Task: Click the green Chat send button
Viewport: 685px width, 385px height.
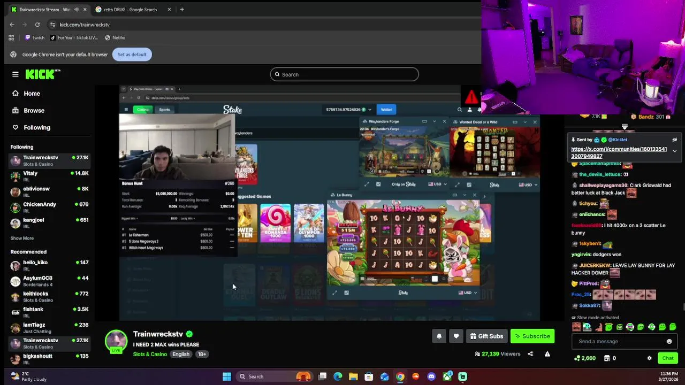Action: click(x=668, y=358)
